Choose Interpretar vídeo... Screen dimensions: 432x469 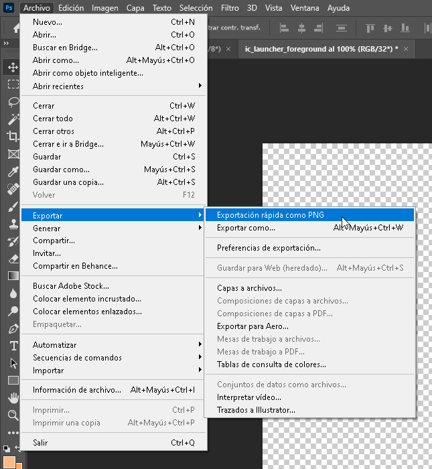pos(309,397)
